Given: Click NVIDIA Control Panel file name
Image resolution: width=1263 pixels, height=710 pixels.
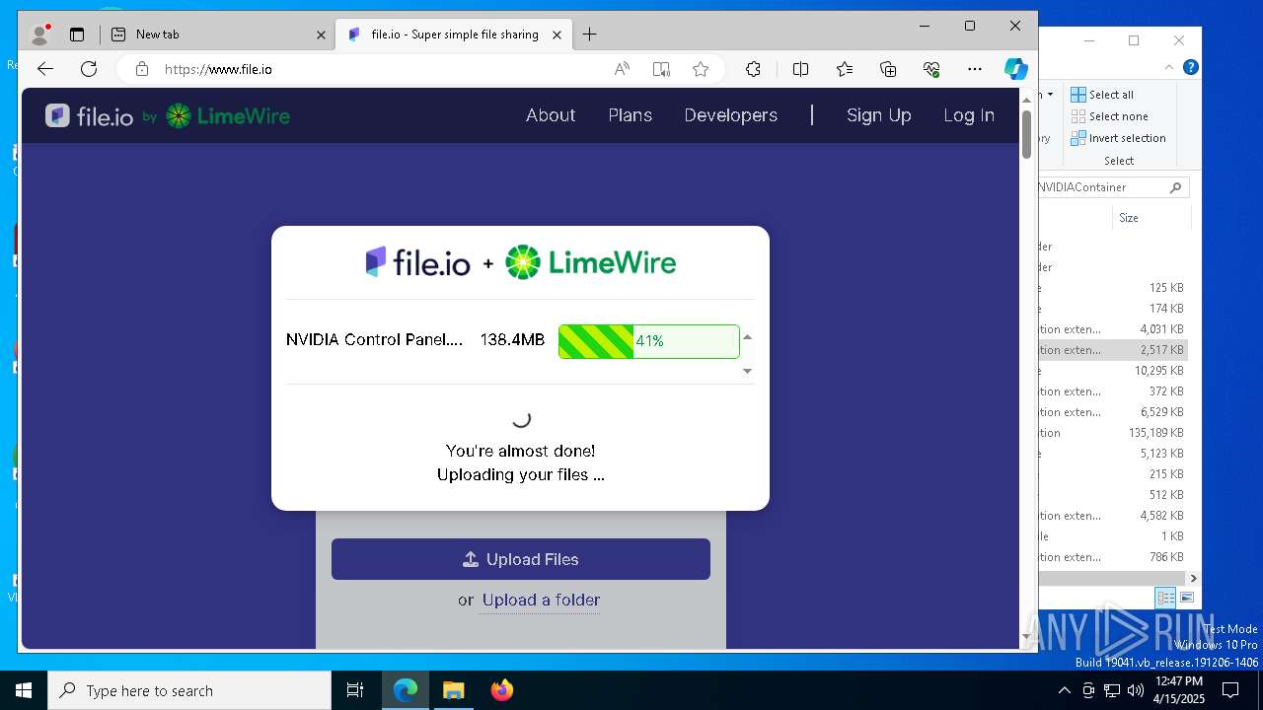Looking at the screenshot, I should (374, 339).
